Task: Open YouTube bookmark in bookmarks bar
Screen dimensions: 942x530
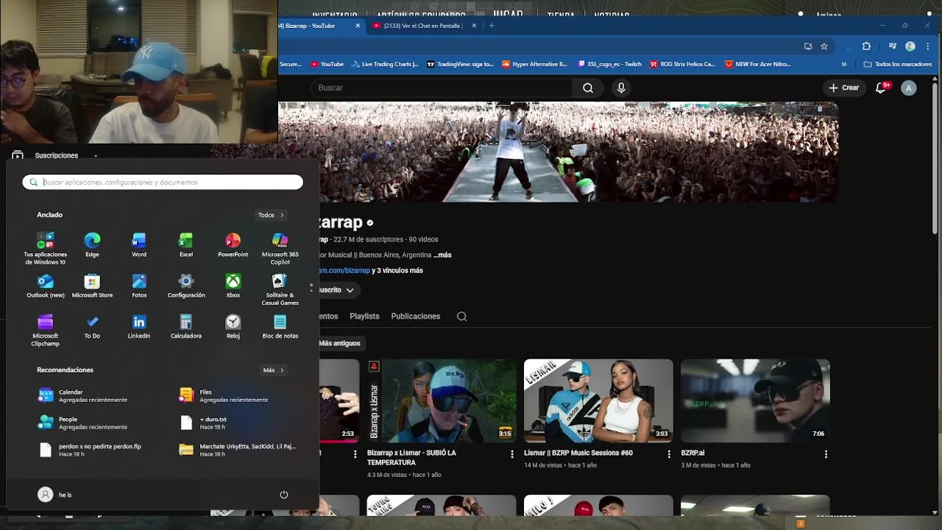Action: [x=327, y=64]
